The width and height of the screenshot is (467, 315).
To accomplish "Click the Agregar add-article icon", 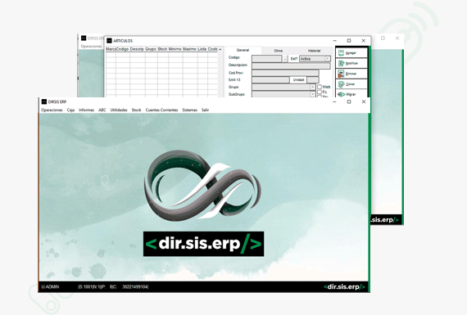I will coord(342,53).
